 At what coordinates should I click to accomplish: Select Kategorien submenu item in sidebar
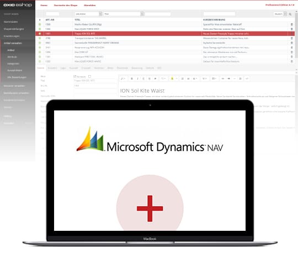click(x=13, y=64)
